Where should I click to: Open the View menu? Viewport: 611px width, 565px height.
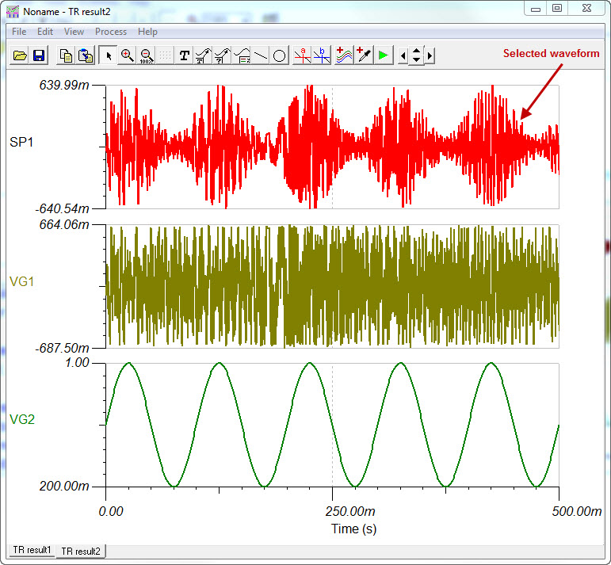pyautogui.click(x=74, y=32)
